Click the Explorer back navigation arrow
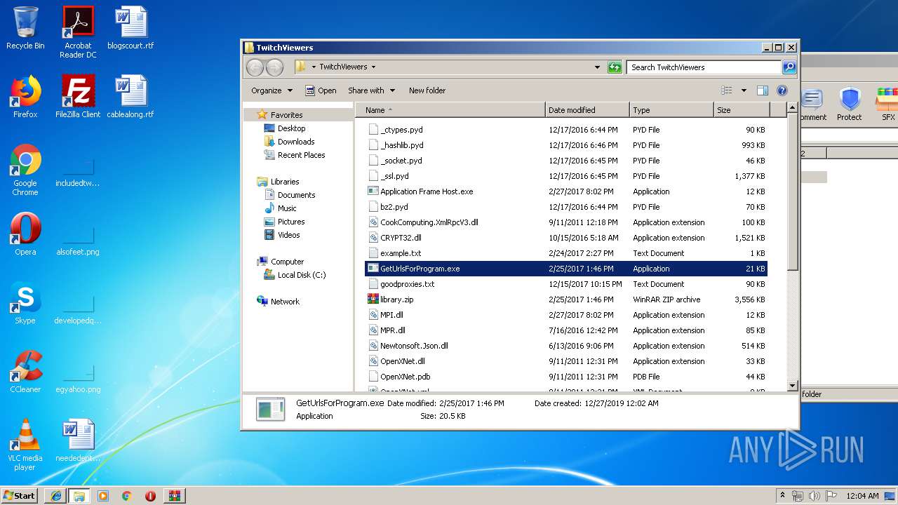This screenshot has height=505, width=898. 255,67
